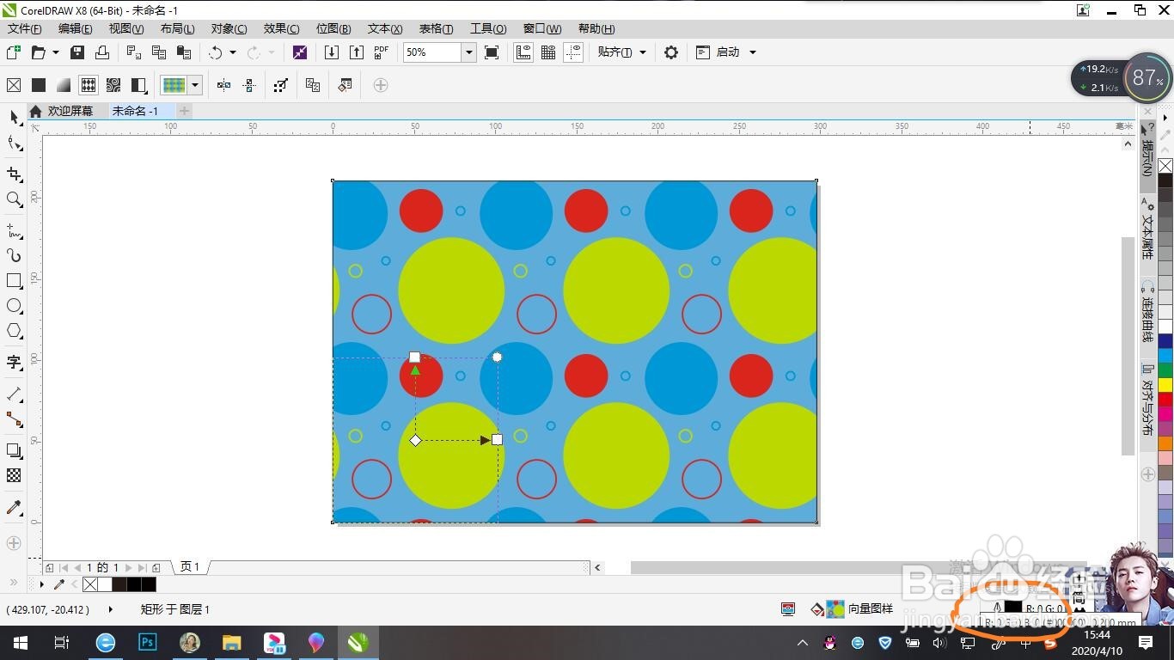Open the 文本属性 docker tab
This screenshot has height=660, width=1174.
[1147, 229]
